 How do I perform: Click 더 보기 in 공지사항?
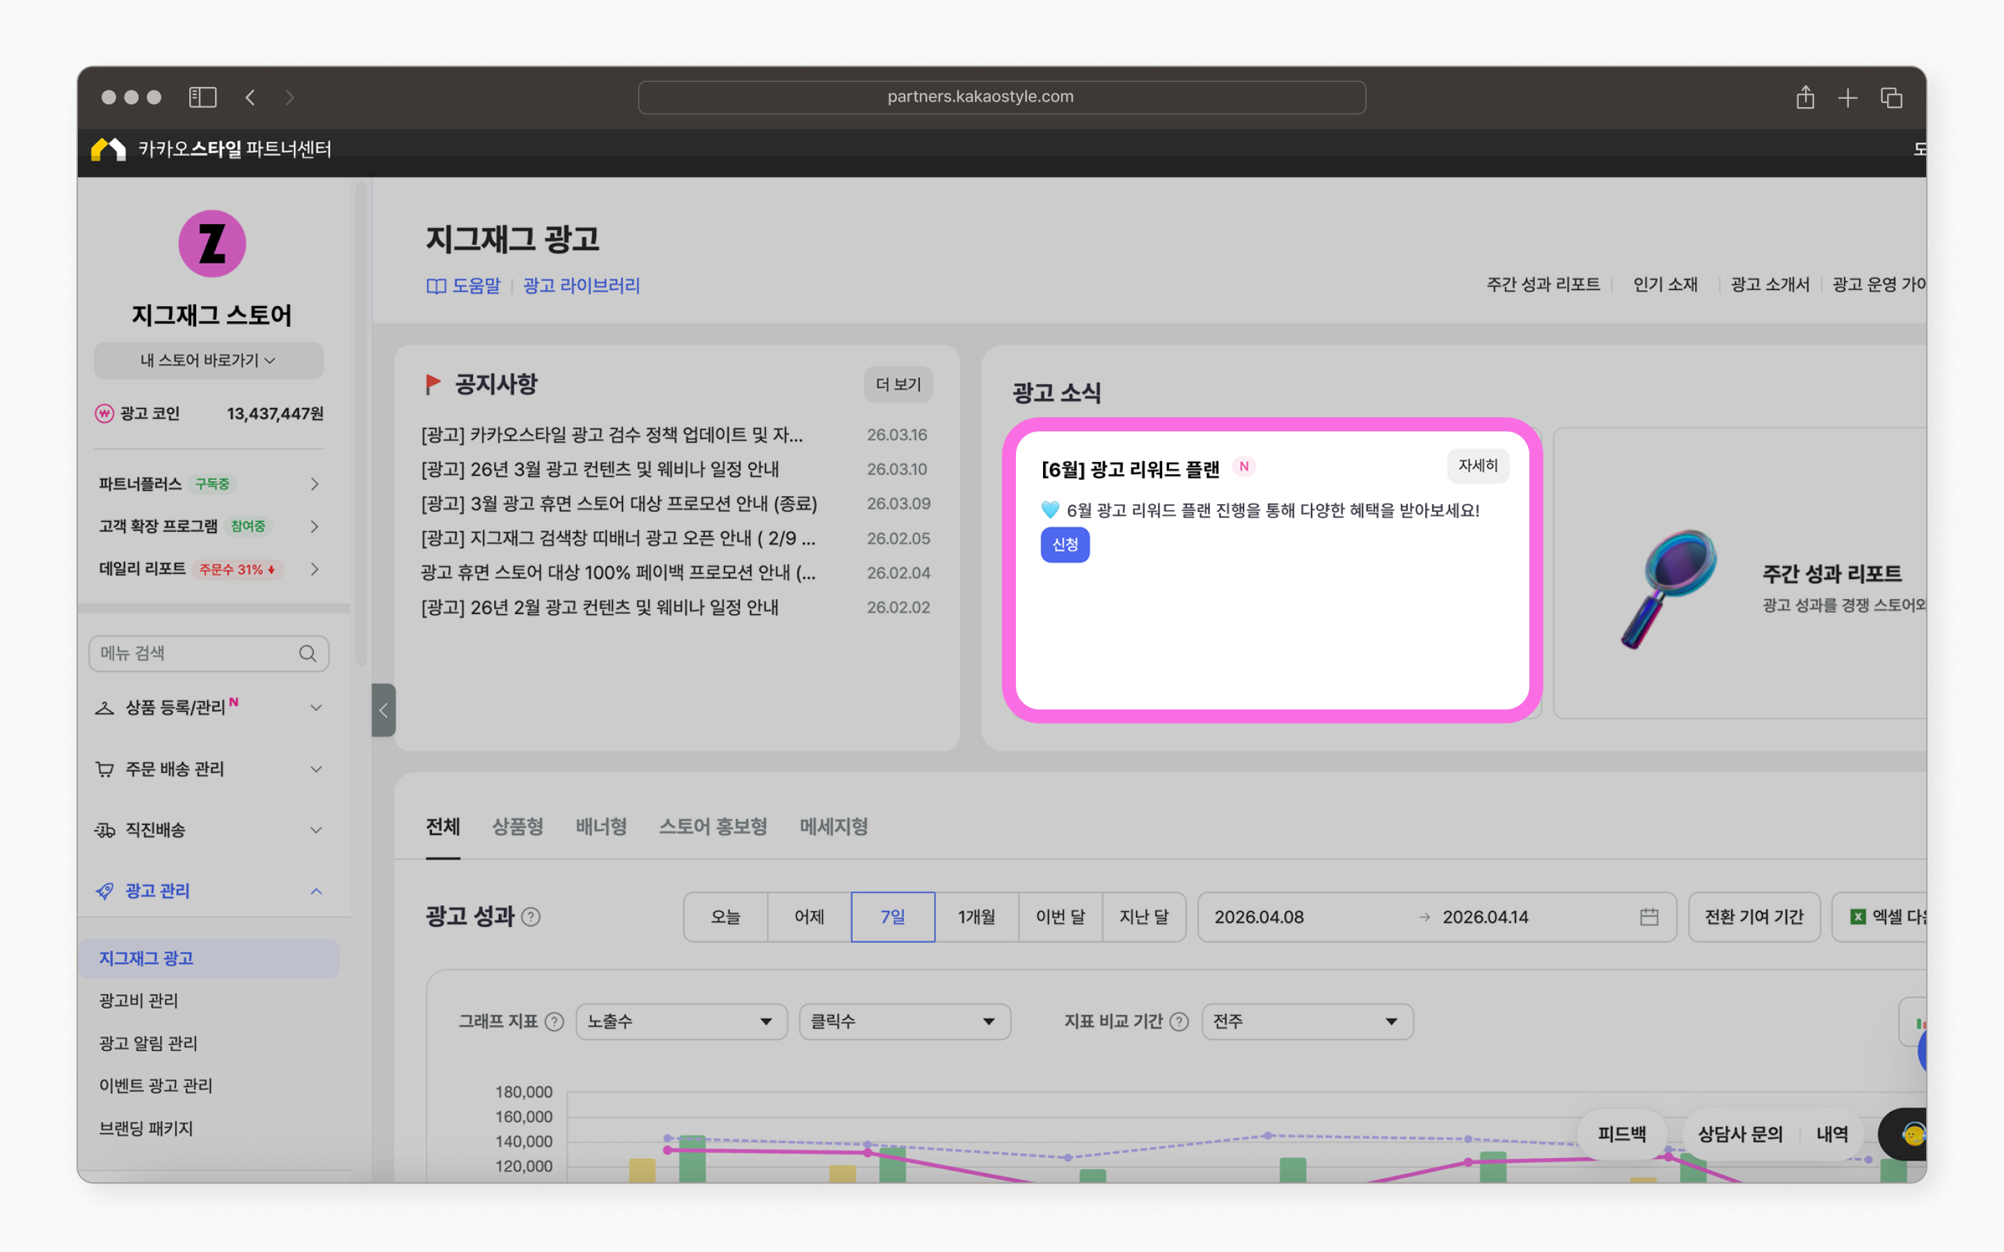[898, 385]
